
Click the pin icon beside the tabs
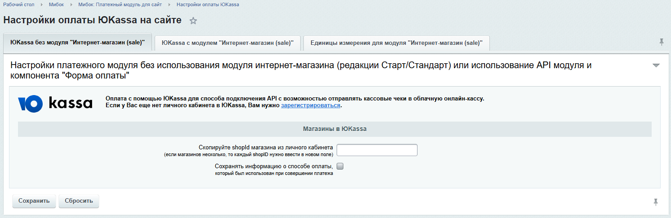661,42
